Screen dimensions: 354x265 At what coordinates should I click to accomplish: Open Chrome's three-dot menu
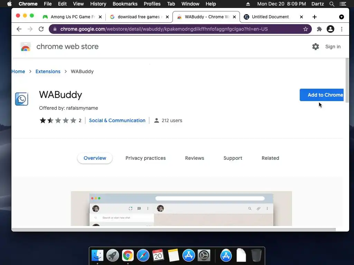342,29
